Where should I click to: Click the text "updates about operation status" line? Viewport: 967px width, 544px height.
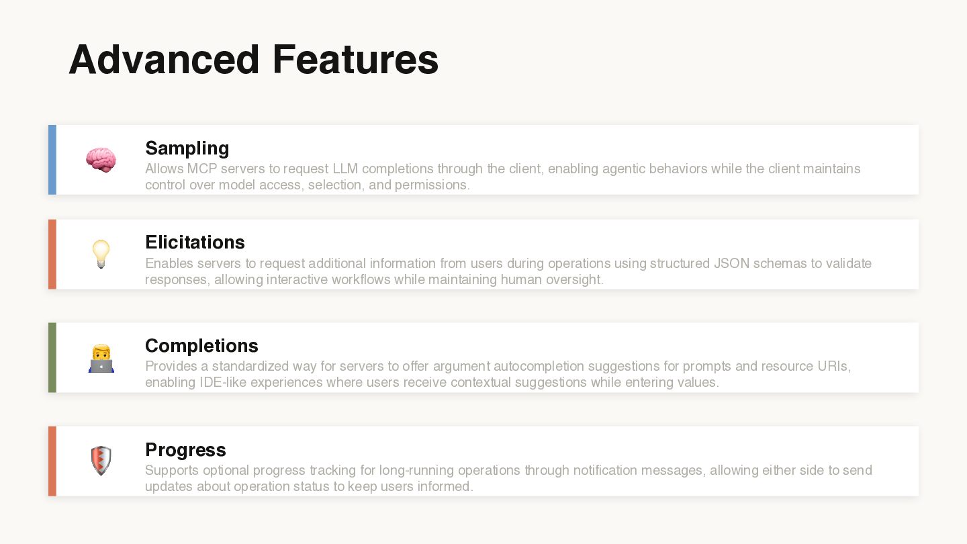tap(309, 486)
